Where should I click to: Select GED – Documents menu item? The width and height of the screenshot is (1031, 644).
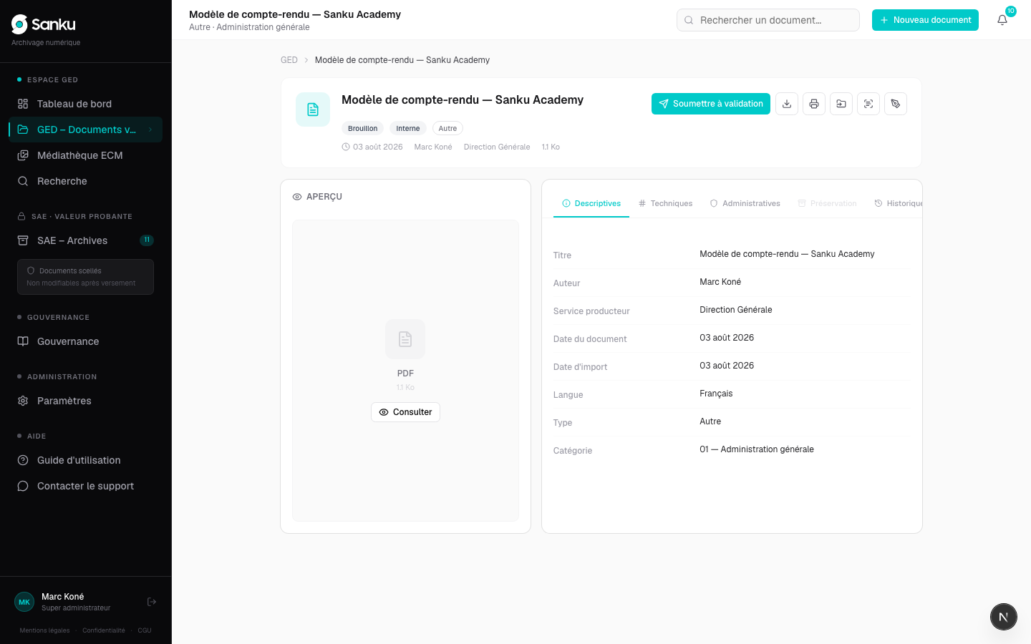pyautogui.click(x=86, y=130)
